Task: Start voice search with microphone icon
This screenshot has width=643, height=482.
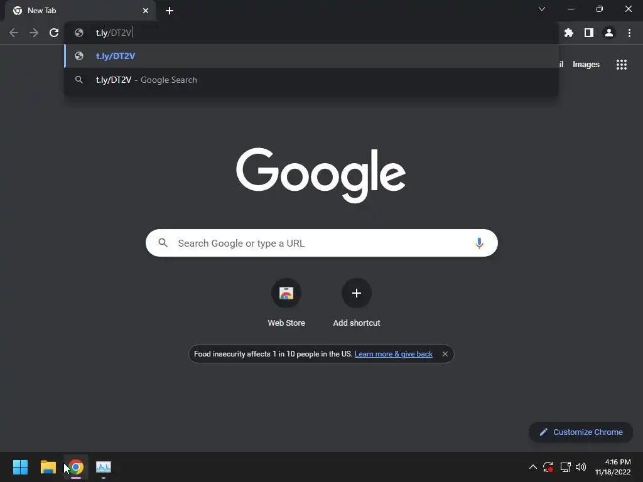Action: tap(479, 243)
